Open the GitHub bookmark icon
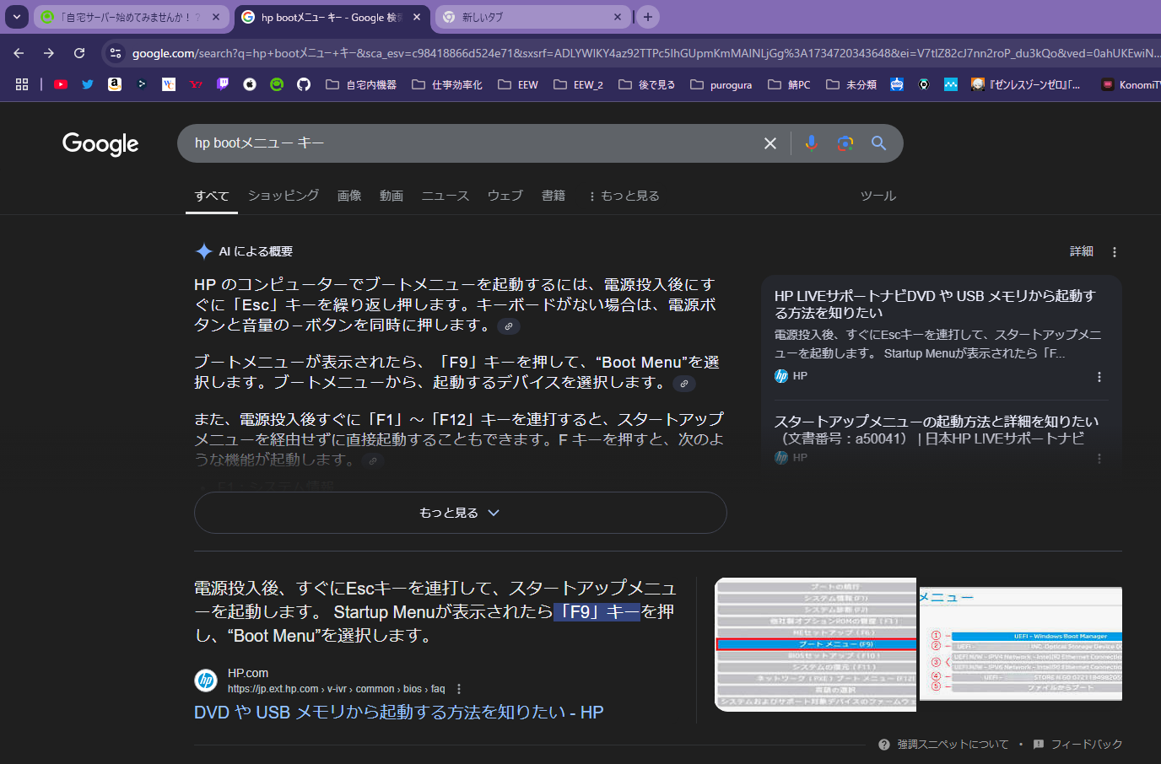The width and height of the screenshot is (1161, 764). click(x=304, y=84)
